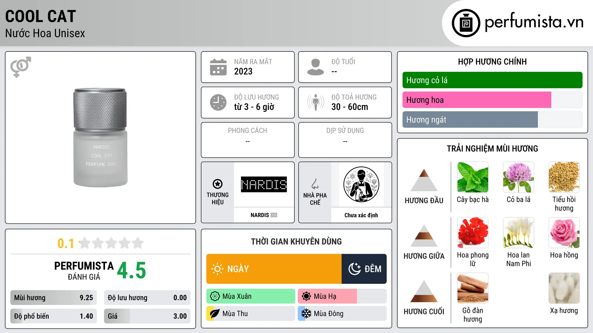Click the person icon beside Độ tuổi

(316, 67)
